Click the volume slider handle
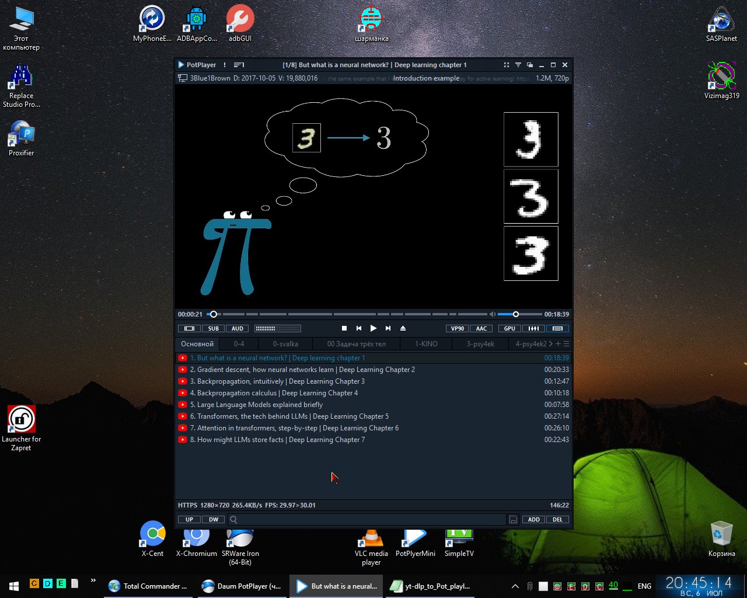Image resolution: width=747 pixels, height=598 pixels. (x=516, y=314)
